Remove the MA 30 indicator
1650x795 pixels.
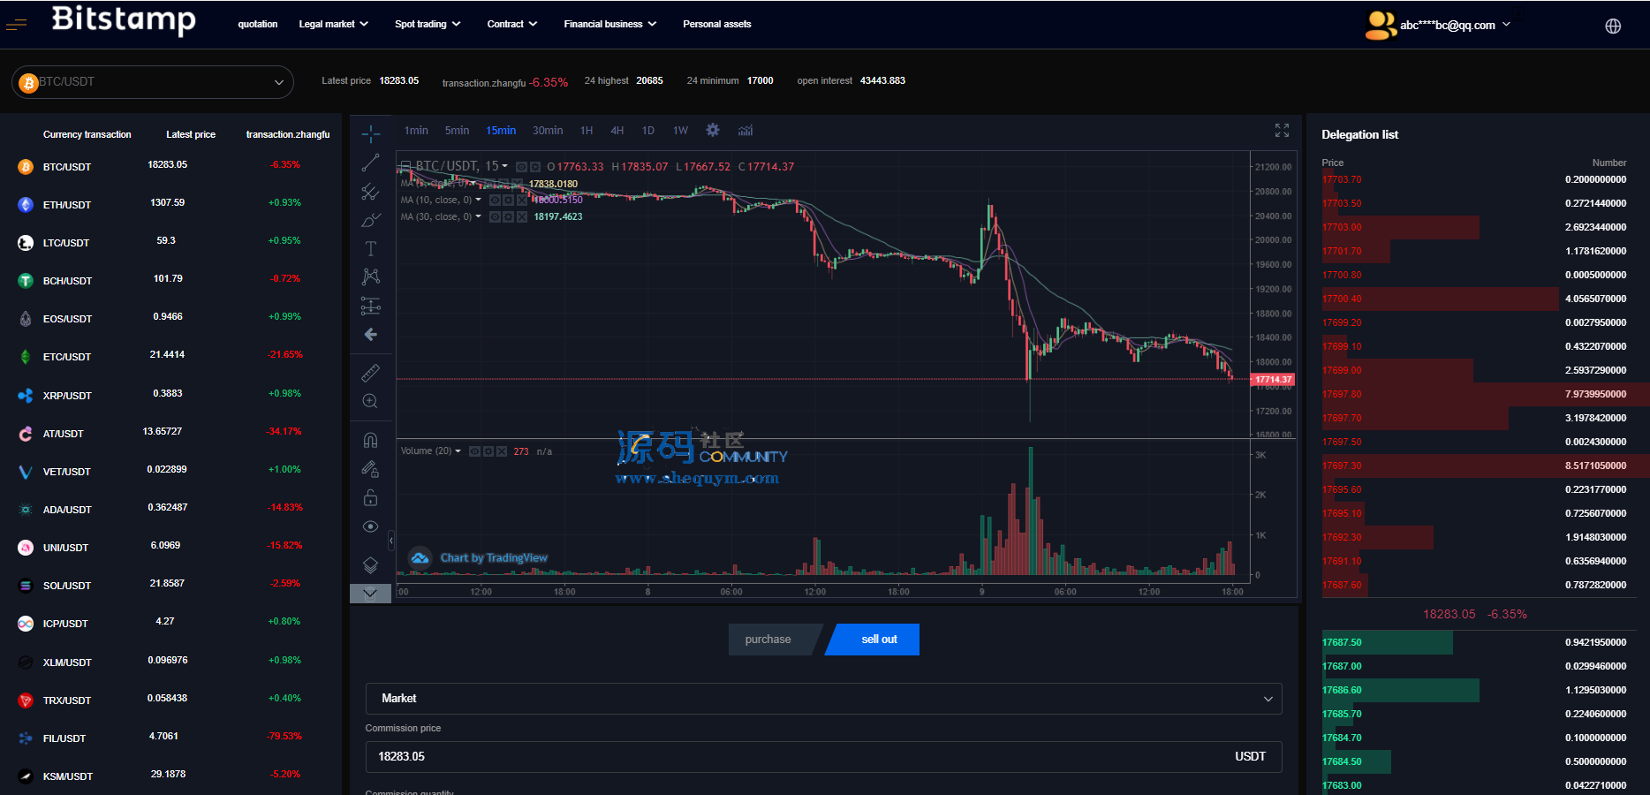click(x=522, y=216)
